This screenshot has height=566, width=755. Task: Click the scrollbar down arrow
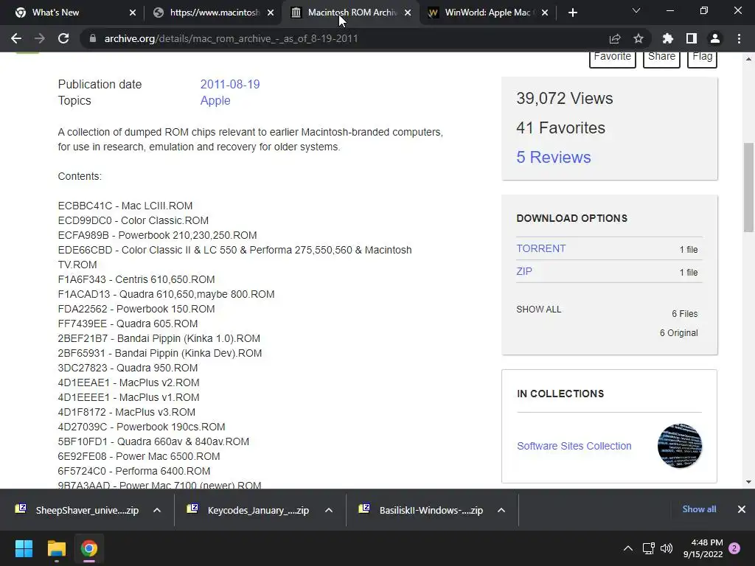pyautogui.click(x=748, y=482)
